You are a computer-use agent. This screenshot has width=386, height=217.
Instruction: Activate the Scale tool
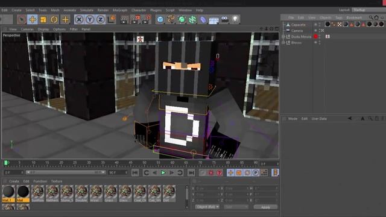(x=43, y=19)
